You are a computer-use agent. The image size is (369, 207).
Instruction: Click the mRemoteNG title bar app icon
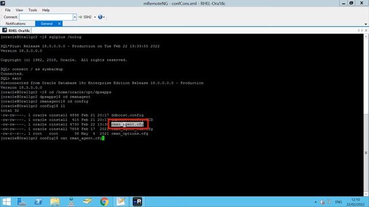3,3
